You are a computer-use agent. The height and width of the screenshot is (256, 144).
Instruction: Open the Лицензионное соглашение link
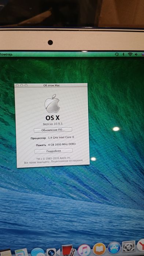coord(67,161)
